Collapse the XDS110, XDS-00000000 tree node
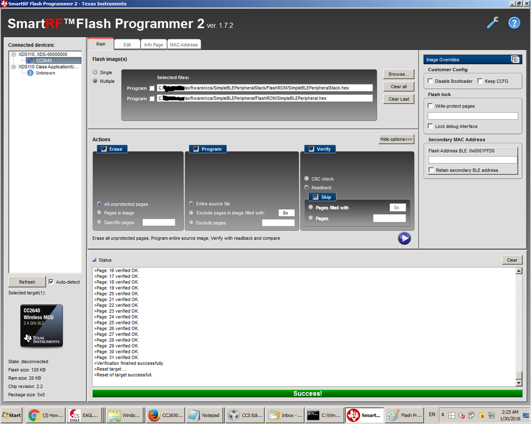 tap(13, 54)
